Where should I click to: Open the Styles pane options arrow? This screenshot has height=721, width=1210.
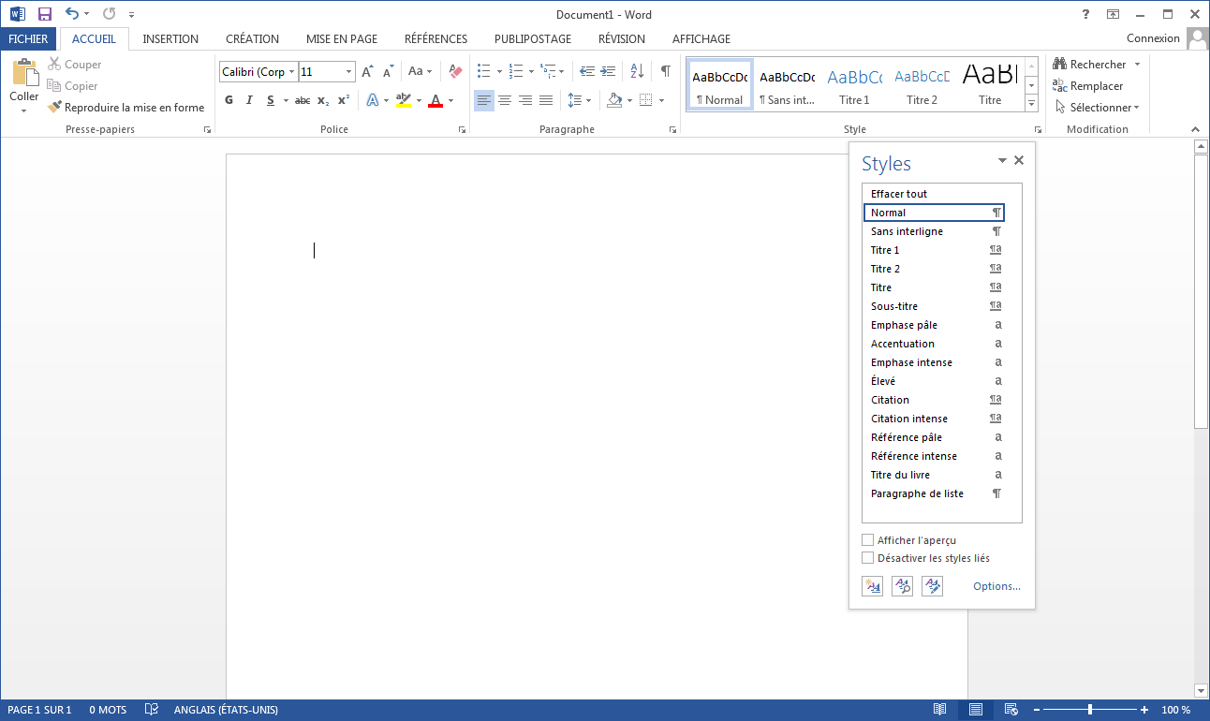pyautogui.click(x=1002, y=161)
